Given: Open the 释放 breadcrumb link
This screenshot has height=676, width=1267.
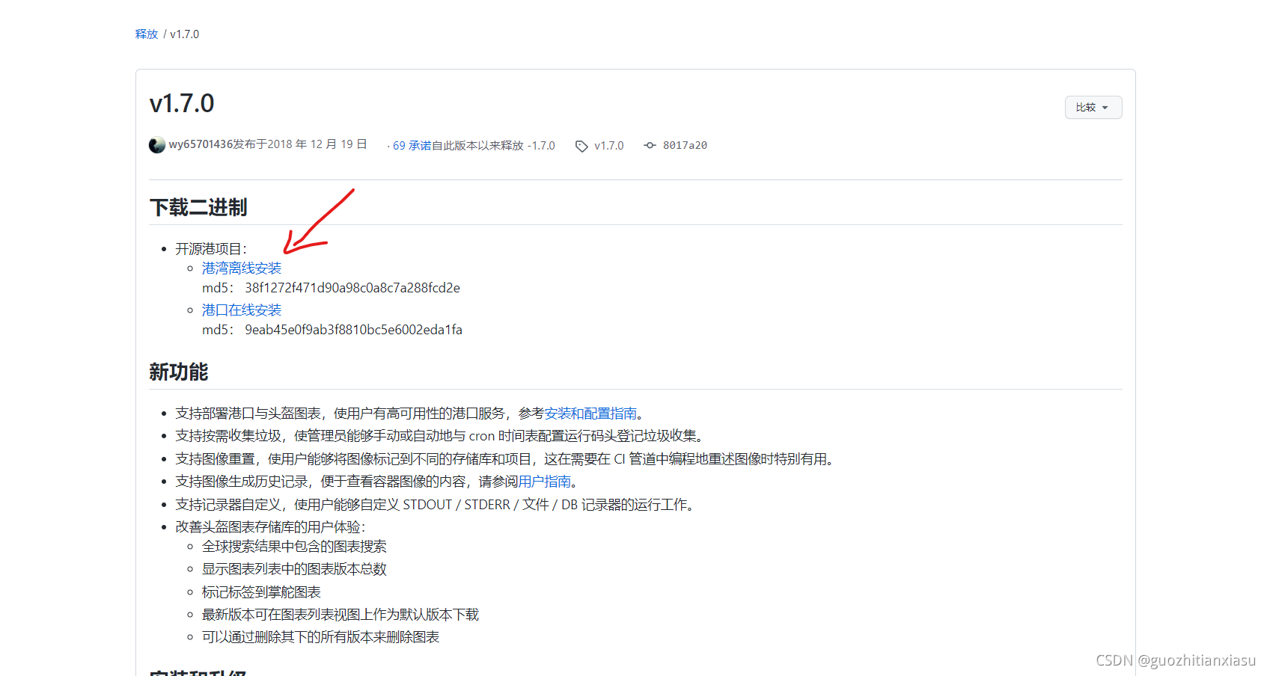Looking at the screenshot, I should pos(147,34).
